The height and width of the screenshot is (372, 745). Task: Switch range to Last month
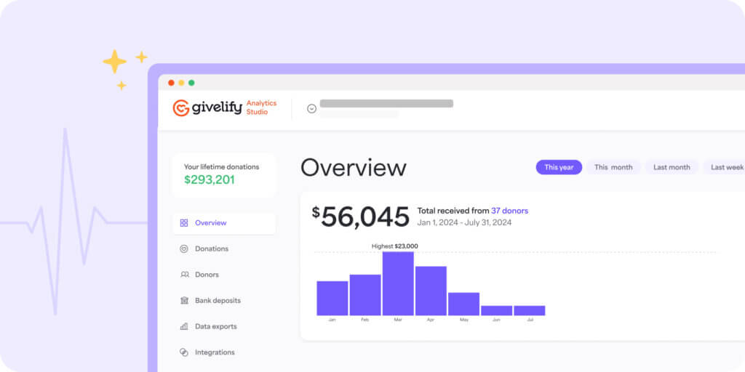(672, 167)
